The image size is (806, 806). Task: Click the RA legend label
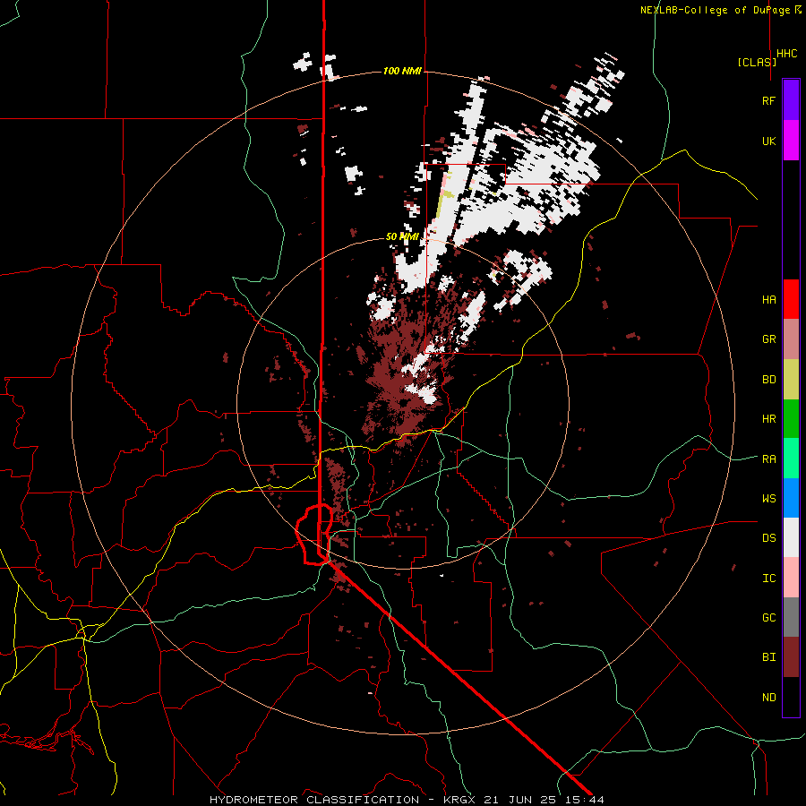pos(768,459)
